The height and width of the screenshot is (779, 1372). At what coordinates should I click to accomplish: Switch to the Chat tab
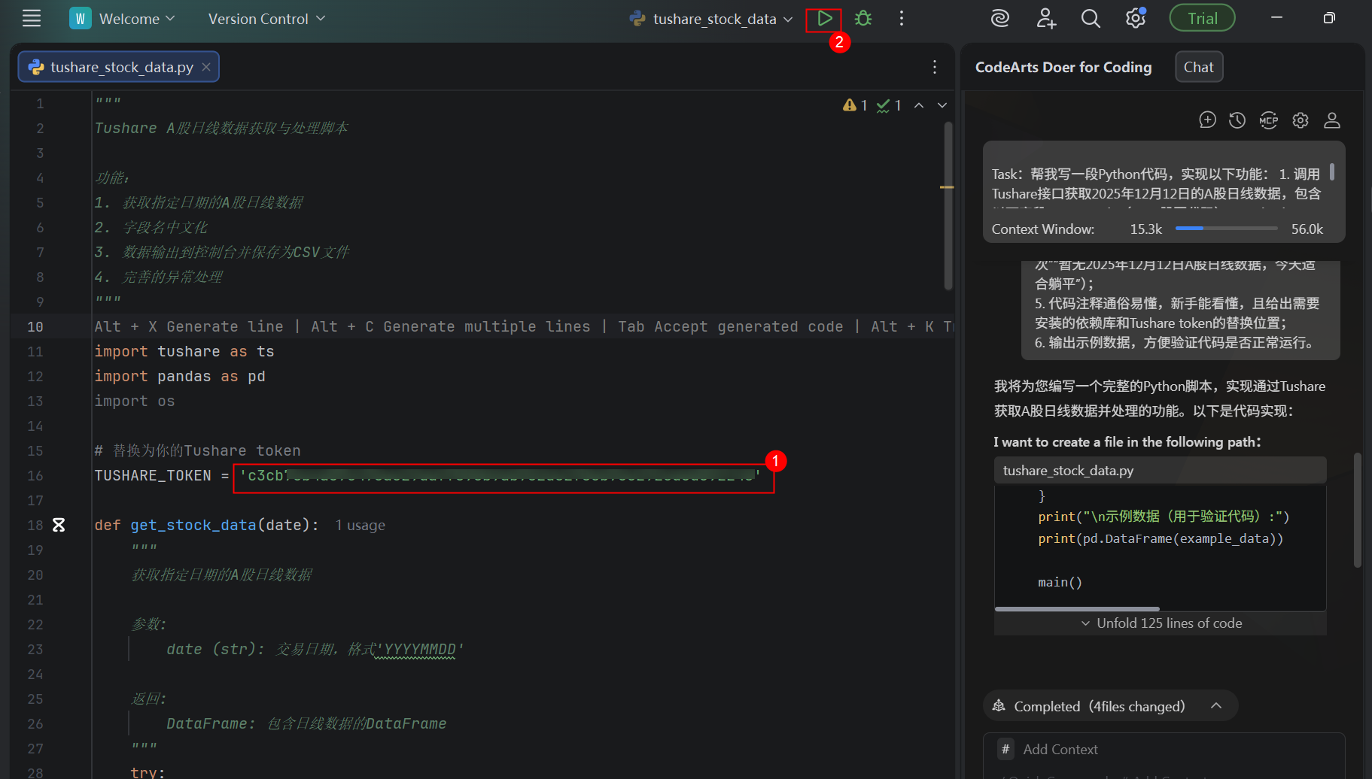point(1199,67)
